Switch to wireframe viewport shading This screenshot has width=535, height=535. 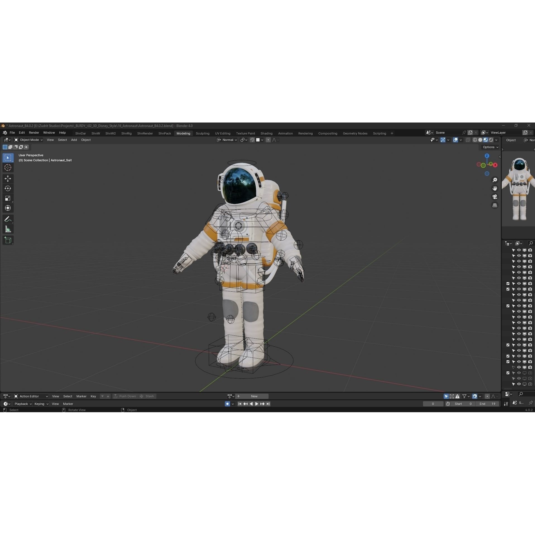[475, 140]
